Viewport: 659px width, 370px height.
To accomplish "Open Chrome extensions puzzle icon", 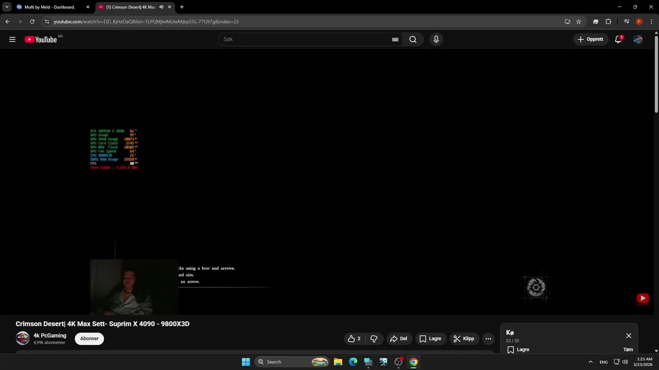I will (x=609, y=22).
